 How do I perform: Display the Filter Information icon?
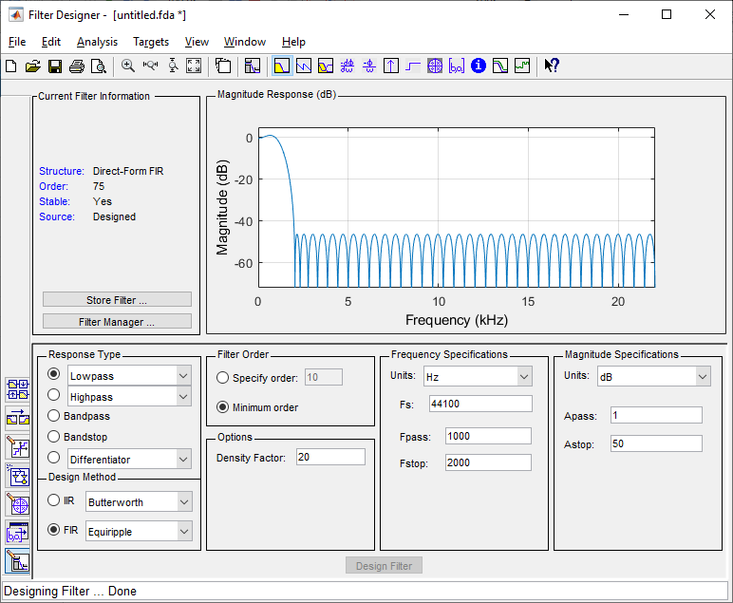tap(479, 66)
